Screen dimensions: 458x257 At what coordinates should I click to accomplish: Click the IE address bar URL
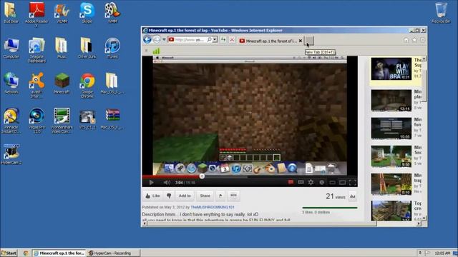tap(190, 40)
